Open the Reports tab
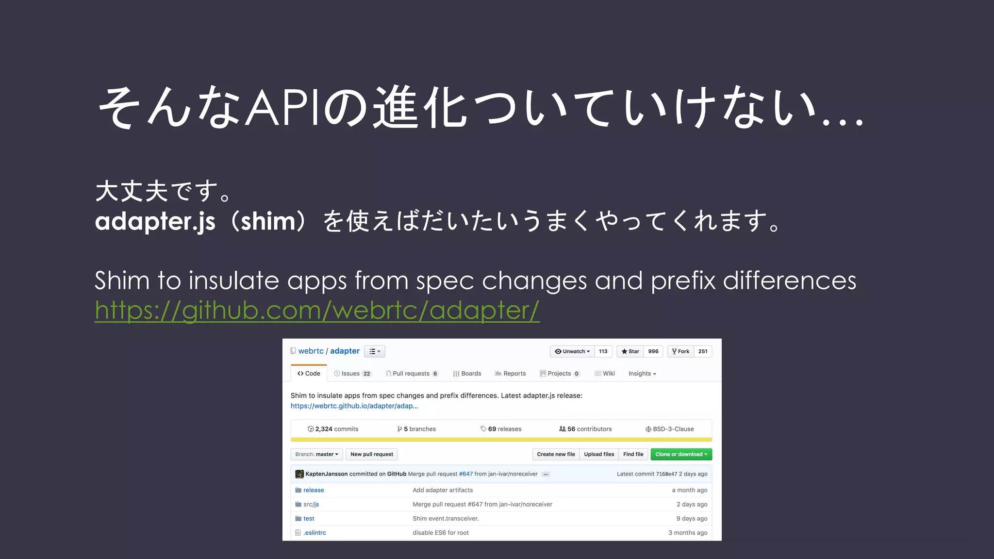The height and width of the screenshot is (559, 994). (x=510, y=373)
